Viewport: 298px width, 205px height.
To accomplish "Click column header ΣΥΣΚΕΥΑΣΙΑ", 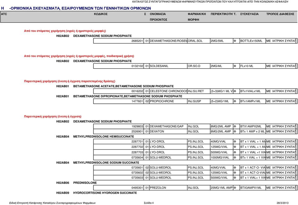I will 249,14.
